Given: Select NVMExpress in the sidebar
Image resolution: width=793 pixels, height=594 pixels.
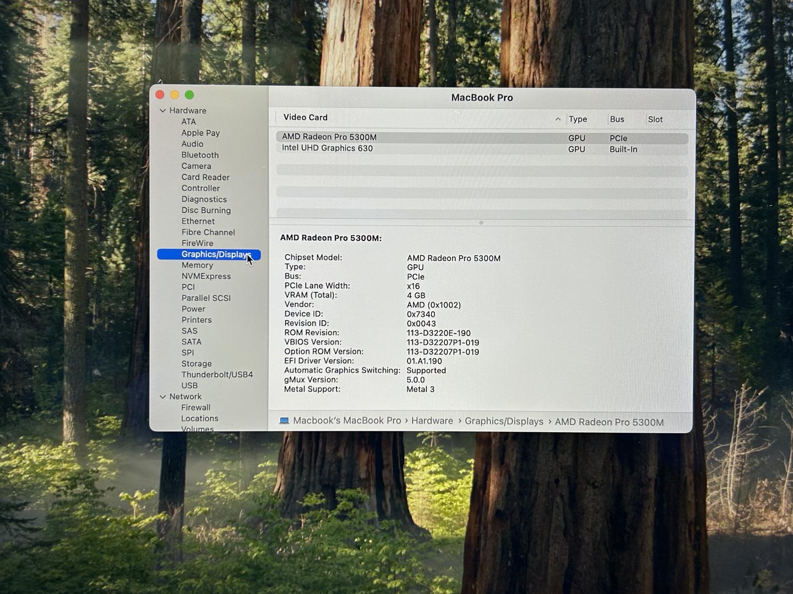Looking at the screenshot, I should point(206,276).
